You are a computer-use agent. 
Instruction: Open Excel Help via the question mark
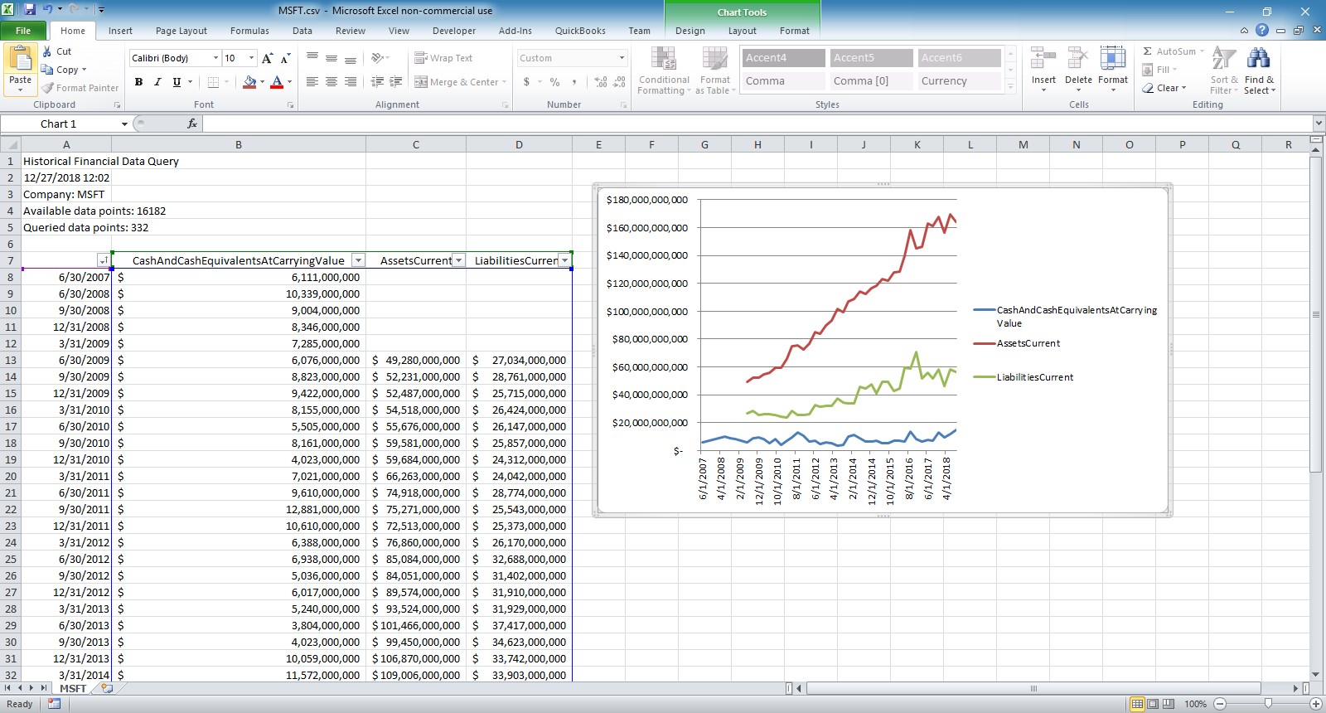coord(1262,31)
